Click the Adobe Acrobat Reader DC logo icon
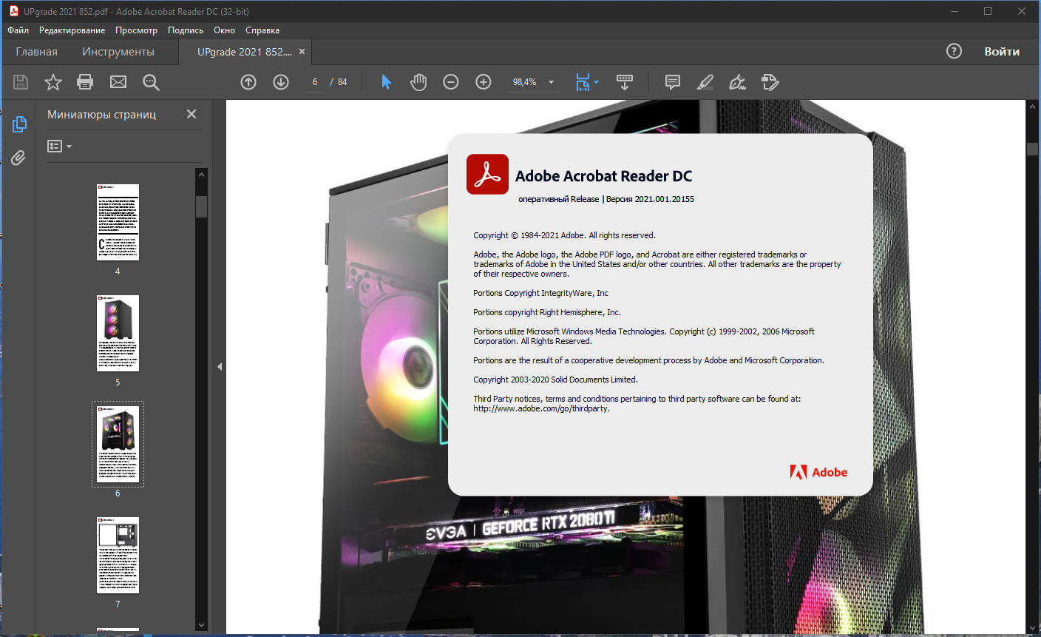This screenshot has height=637, width=1041. [x=487, y=174]
